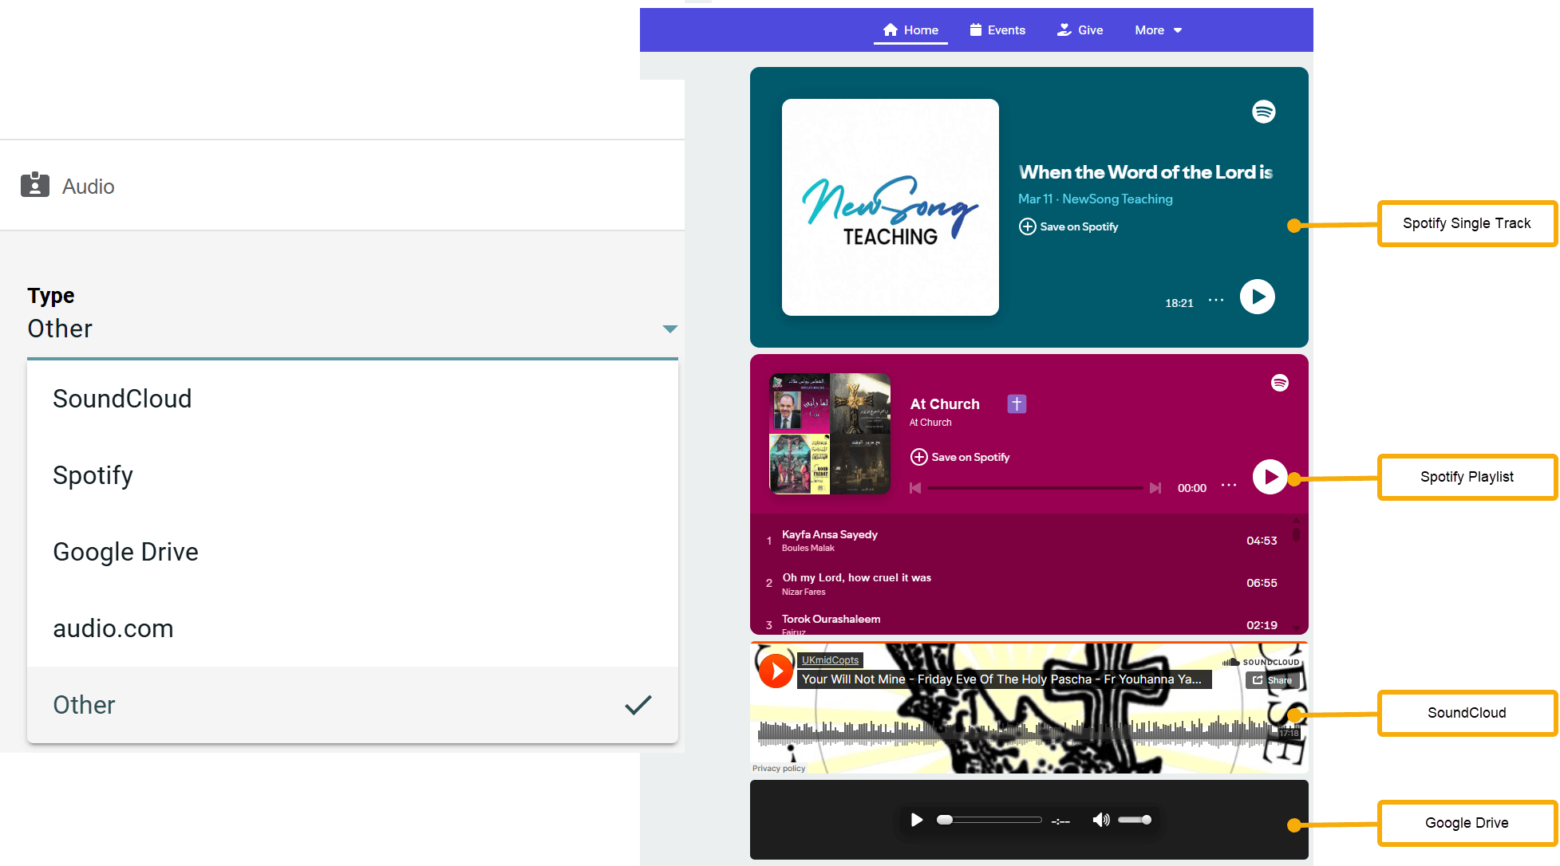
Task: Click the Audio block icon
Action: [x=35, y=185]
